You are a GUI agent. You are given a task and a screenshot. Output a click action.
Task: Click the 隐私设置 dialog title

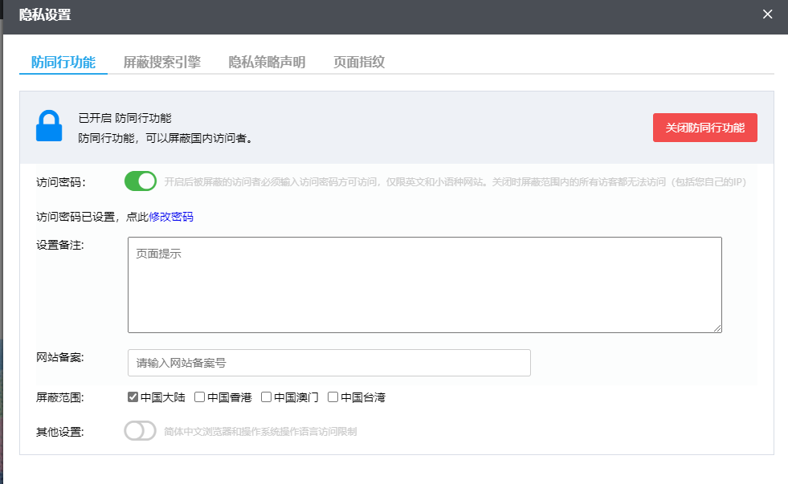tap(45, 14)
